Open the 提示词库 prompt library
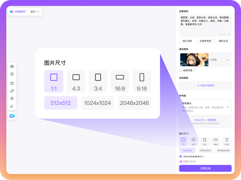 187,41
